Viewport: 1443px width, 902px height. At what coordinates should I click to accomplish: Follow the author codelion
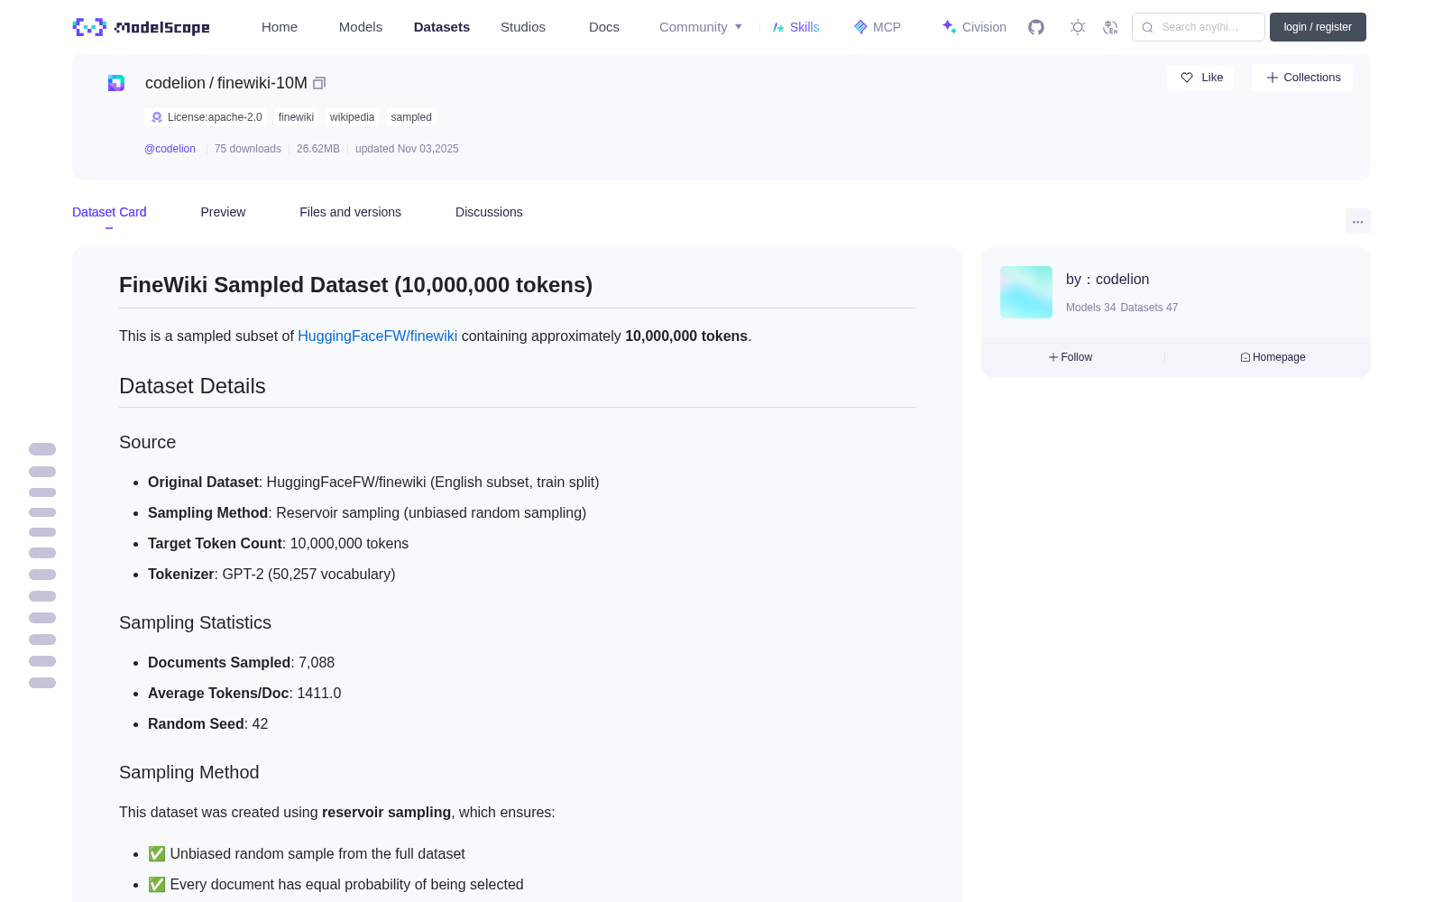pyautogui.click(x=1071, y=357)
